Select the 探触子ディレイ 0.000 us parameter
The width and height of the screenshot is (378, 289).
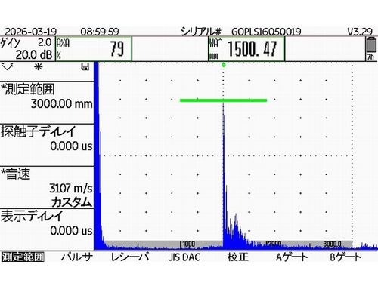point(47,145)
